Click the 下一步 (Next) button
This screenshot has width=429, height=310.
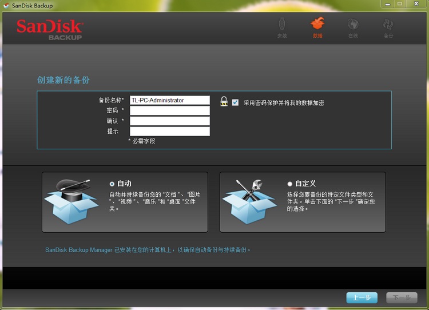(x=401, y=297)
